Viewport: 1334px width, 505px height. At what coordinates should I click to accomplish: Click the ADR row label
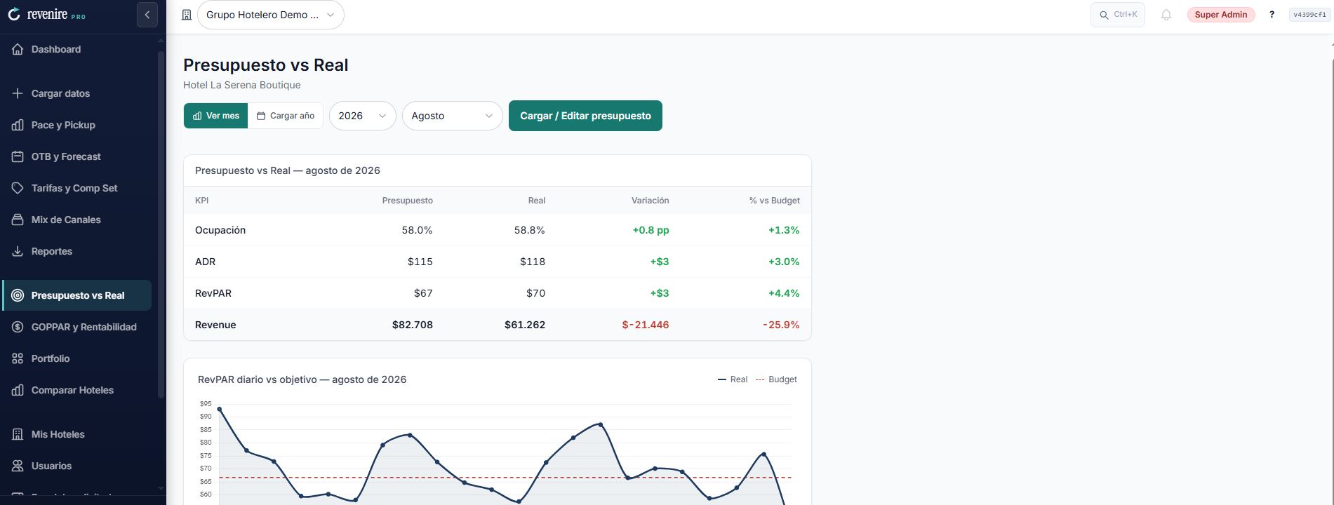tap(205, 262)
